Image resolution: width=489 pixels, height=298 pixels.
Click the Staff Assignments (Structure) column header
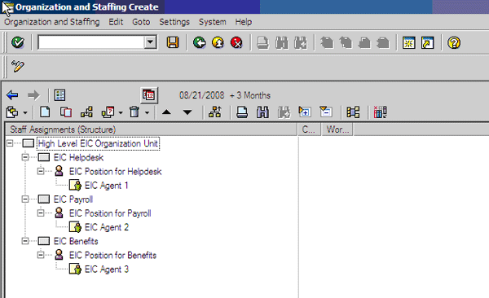[151, 129]
